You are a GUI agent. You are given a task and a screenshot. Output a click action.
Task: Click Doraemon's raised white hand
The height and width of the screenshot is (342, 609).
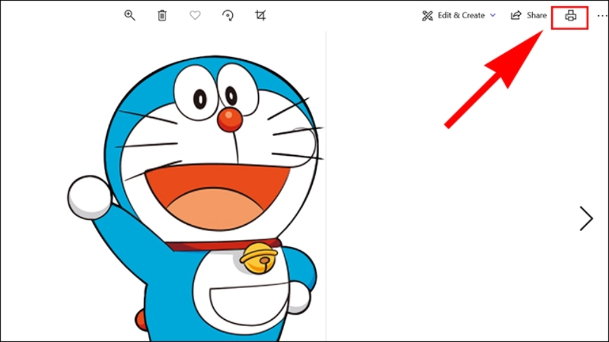pos(89,197)
